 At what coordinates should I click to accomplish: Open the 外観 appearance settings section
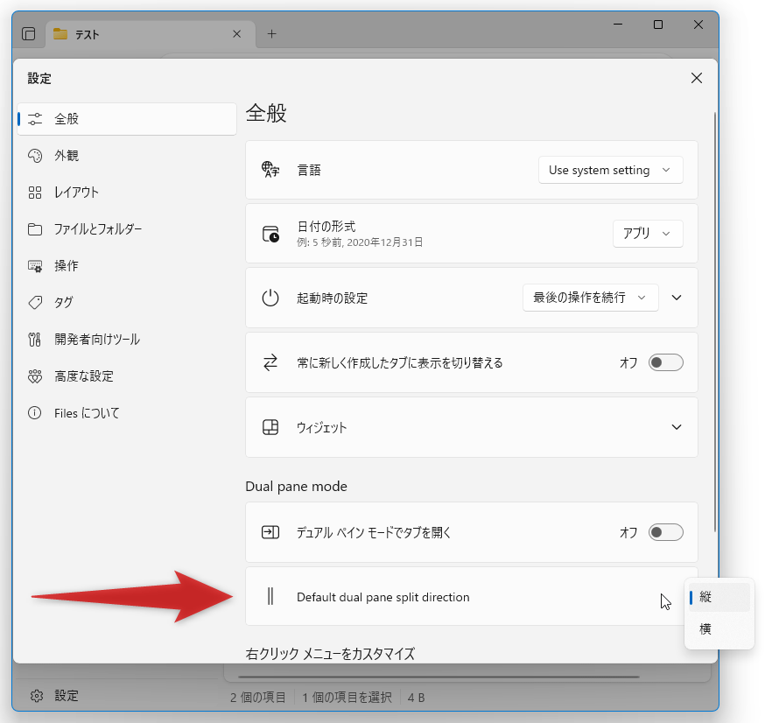pos(127,156)
